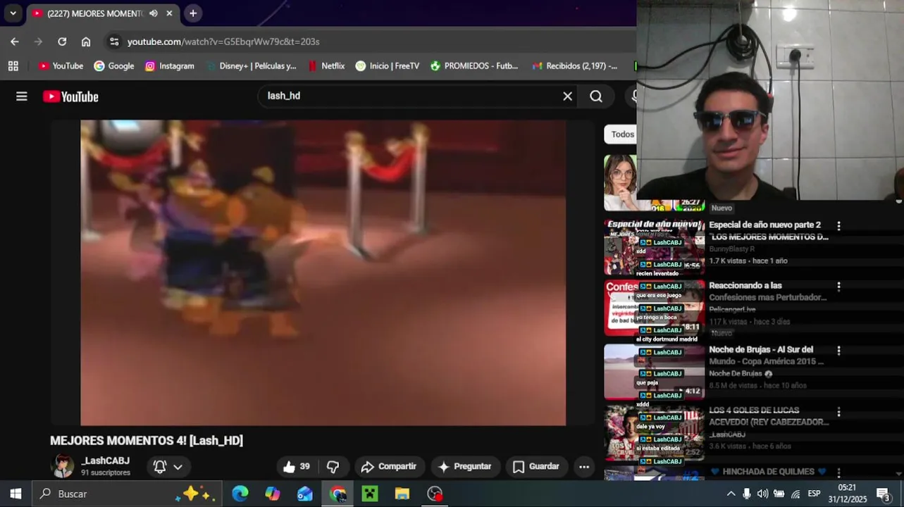This screenshot has height=507, width=904.
Task: Click the YouTube search magnifier button
Action: pyautogui.click(x=596, y=96)
